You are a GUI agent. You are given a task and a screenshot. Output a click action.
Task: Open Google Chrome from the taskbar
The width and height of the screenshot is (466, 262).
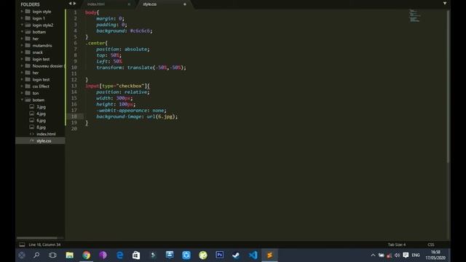(x=87, y=255)
